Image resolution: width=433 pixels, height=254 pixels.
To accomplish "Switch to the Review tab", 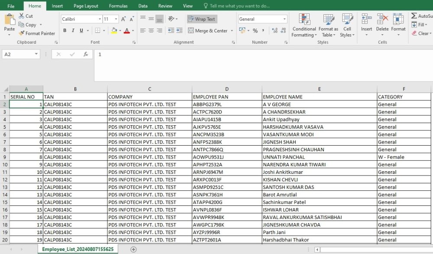I will (165, 6).
